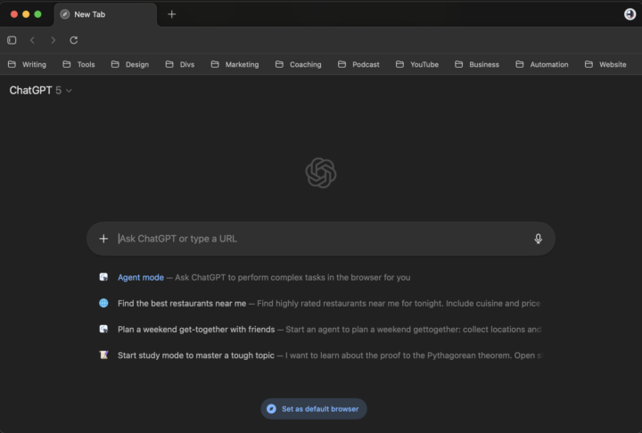
Task: Click the yellow minimize window button
Action: pyautogui.click(x=26, y=14)
